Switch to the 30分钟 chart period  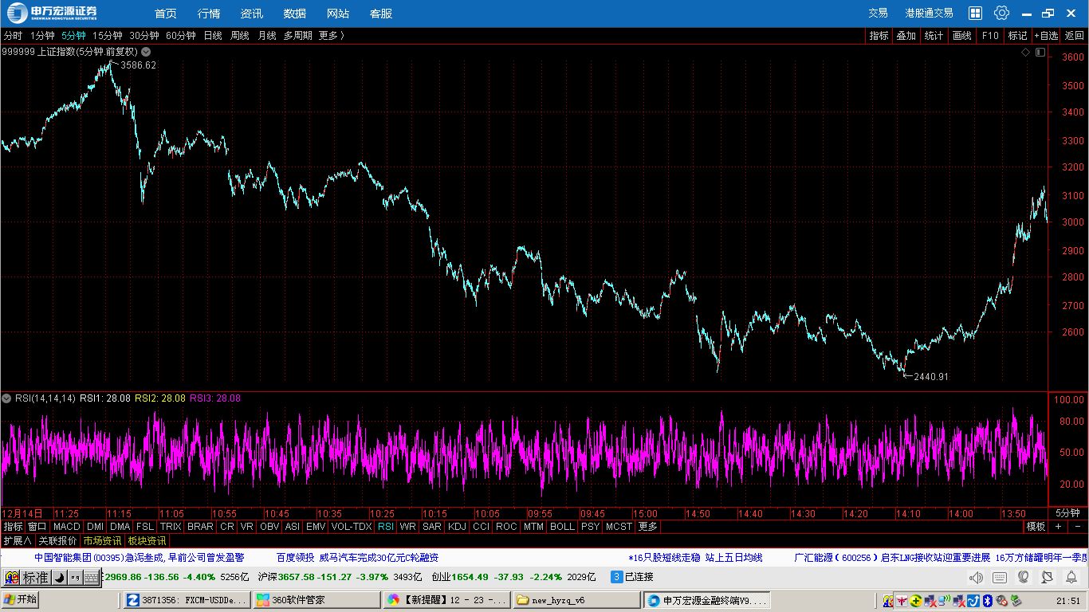click(144, 35)
